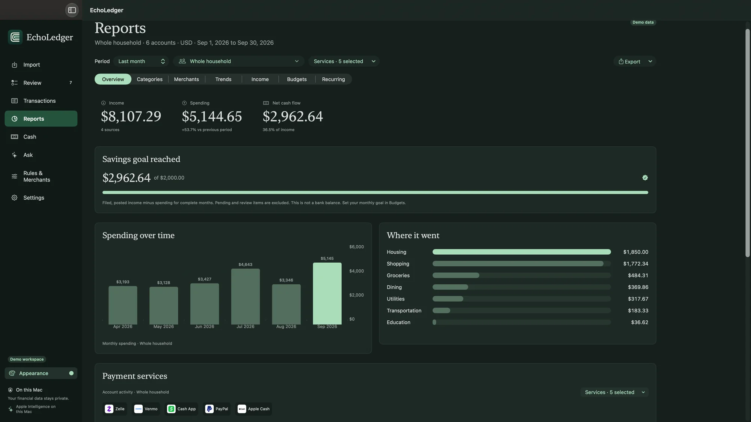751x422 pixels.
Task: Click the On this Mac shield icon
Action: coord(10,390)
